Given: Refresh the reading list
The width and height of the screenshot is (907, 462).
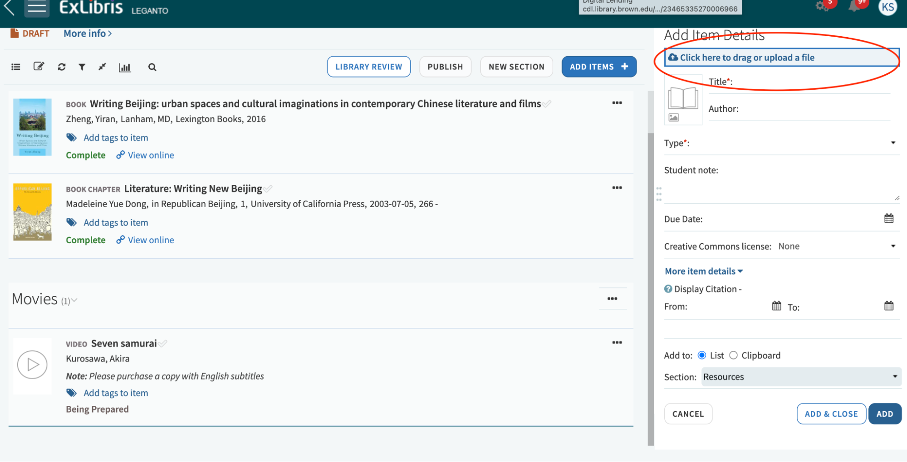Looking at the screenshot, I should (x=61, y=67).
